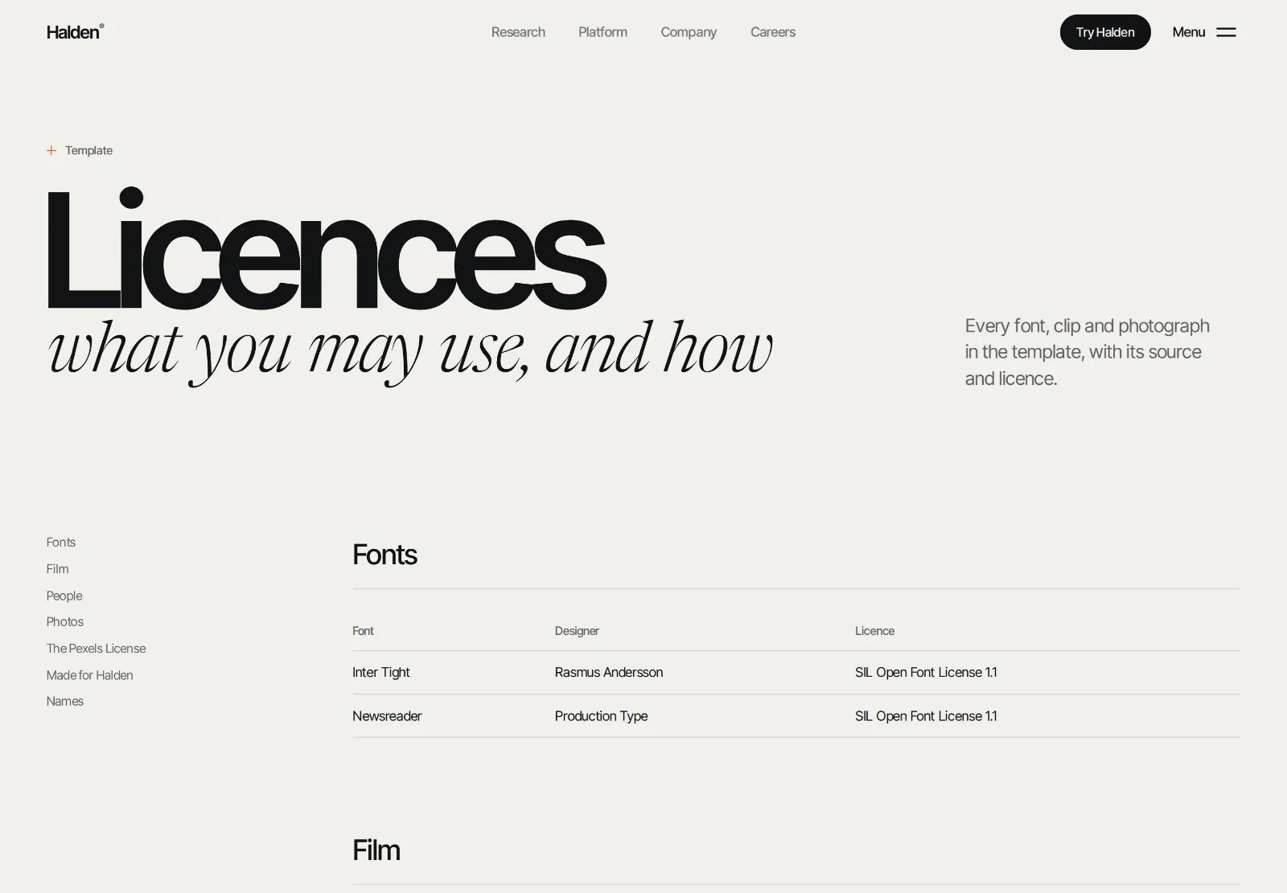Open the Platform nav item
The height and width of the screenshot is (893, 1287).
point(602,32)
